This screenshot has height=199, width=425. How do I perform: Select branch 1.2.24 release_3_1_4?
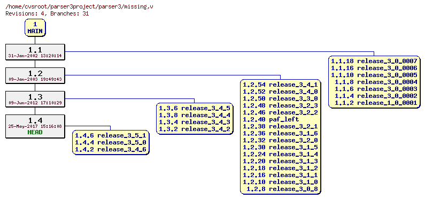click(x=280, y=154)
